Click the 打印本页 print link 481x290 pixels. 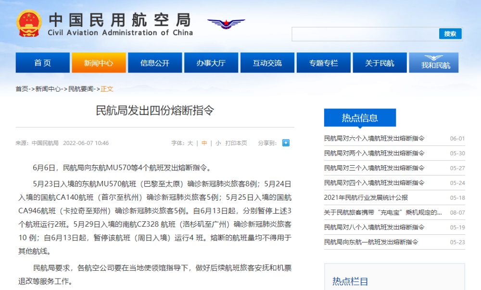point(236,143)
